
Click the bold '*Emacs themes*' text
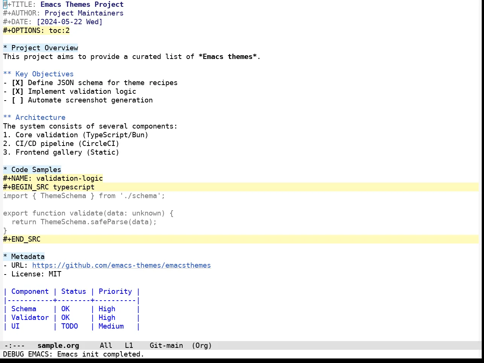228,57
